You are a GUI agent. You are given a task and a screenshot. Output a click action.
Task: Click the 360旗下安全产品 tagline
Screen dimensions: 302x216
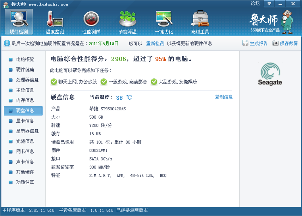265,30
